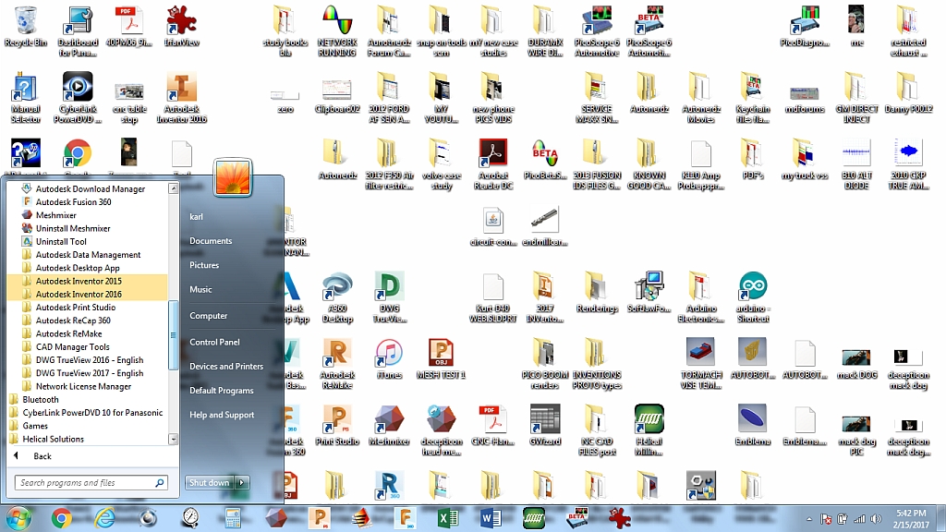Open Google Chrome from the taskbar
Viewport: 946px width, 532px height.
tap(60, 518)
